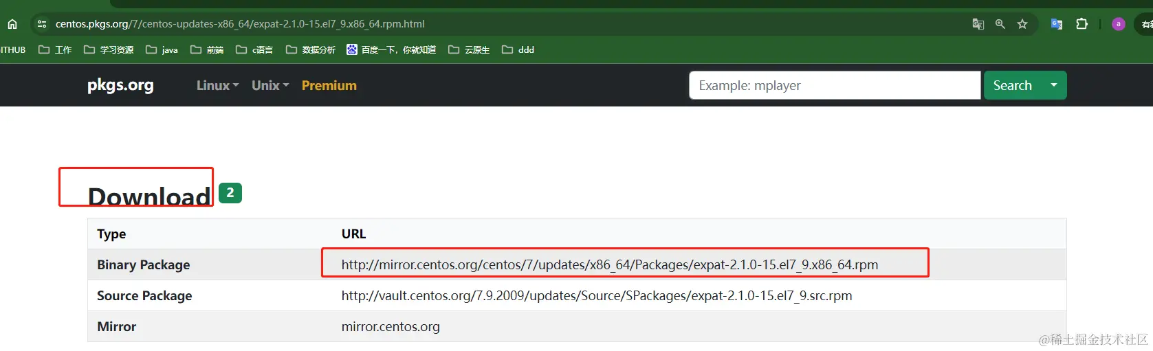1153x351 pixels.
Task: Click the Source Package row label
Action: click(144, 295)
